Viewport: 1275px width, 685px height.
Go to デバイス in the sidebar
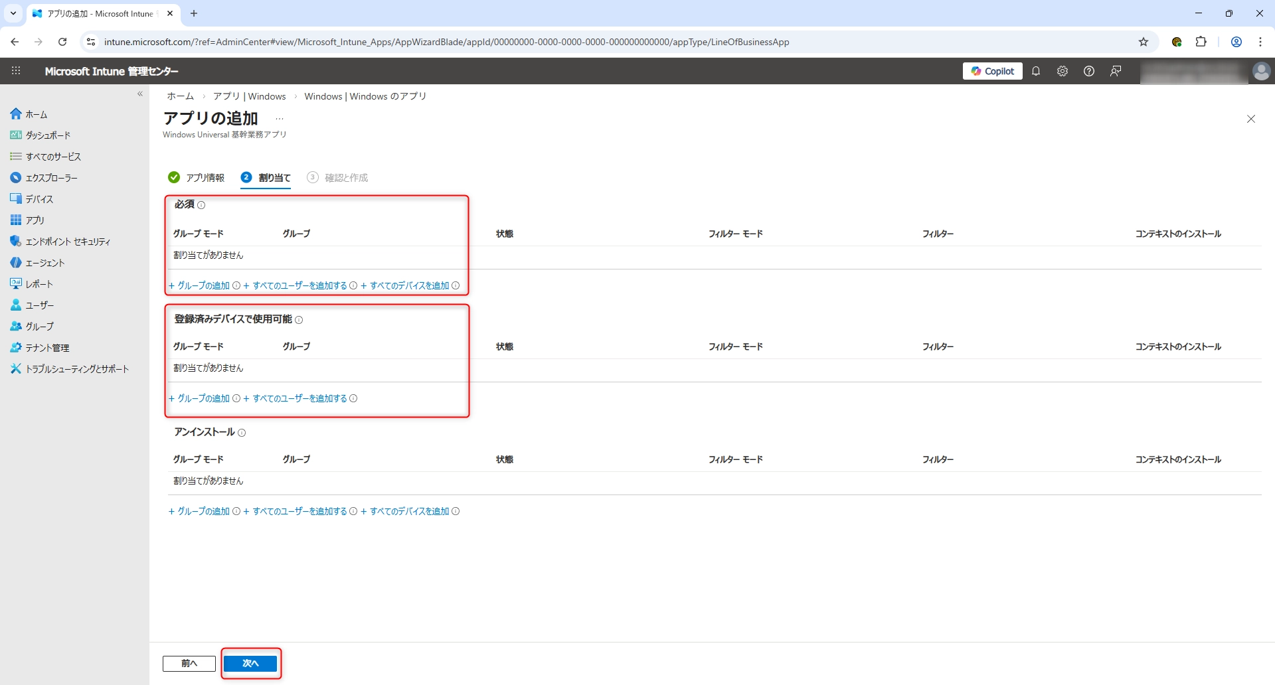(x=39, y=199)
